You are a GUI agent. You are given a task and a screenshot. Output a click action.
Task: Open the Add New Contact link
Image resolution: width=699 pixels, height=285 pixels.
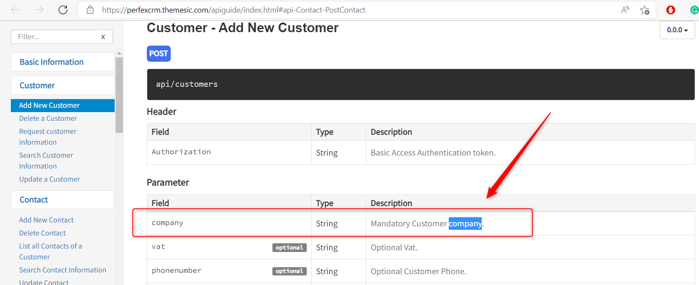click(x=46, y=220)
